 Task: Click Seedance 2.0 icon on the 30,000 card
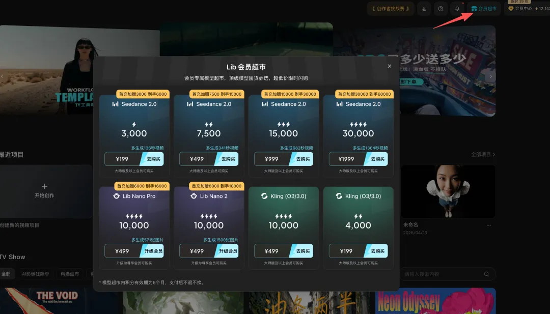[339, 104]
